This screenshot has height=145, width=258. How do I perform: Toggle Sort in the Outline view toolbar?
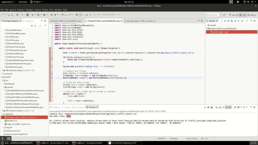[x=229, y=21]
